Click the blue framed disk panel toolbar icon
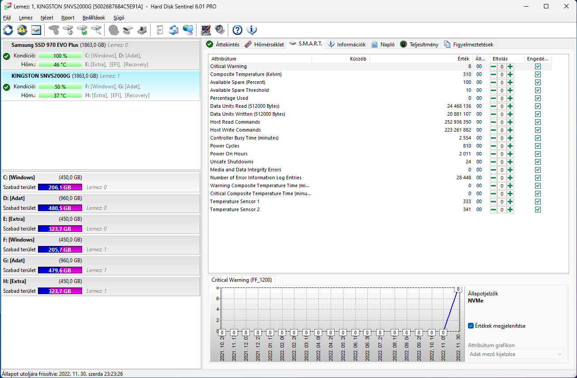 click(x=36, y=30)
